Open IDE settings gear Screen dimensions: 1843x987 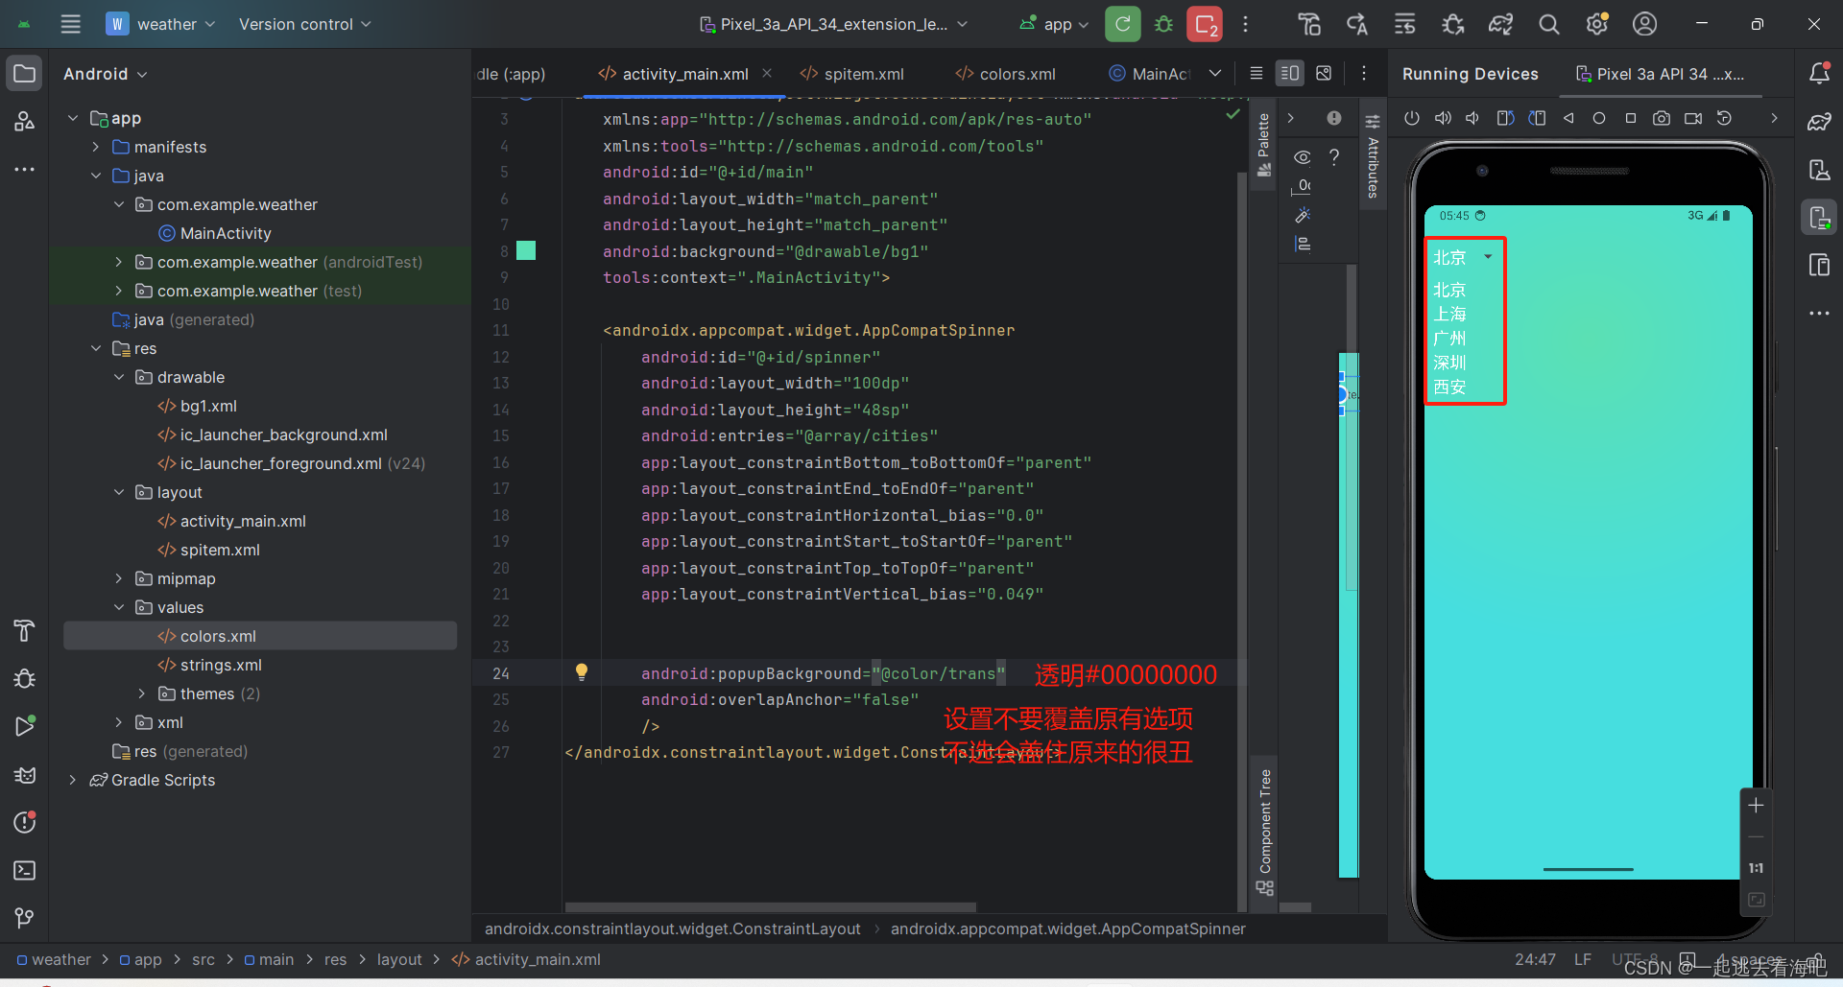tap(1596, 24)
